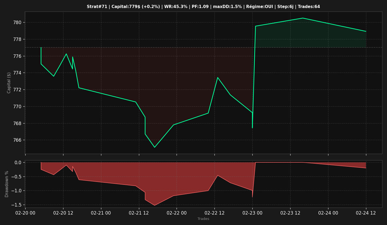Viewport: 387px width, 225px height.
Task: Pick the '02-23 12' date tick label
Action: click(290, 213)
